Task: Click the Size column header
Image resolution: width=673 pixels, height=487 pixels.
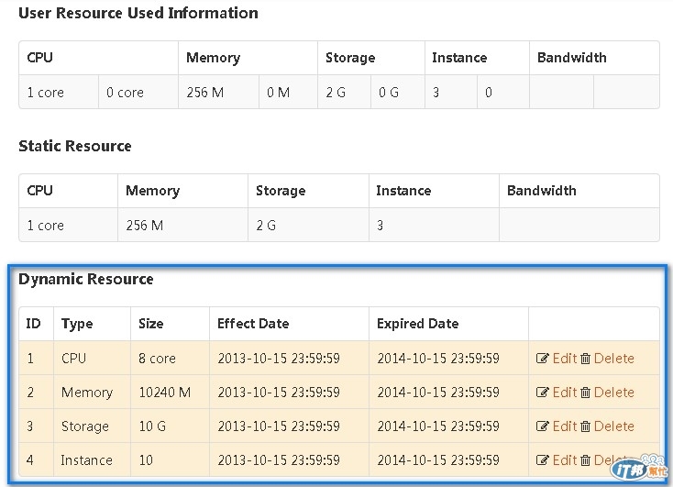Action: tap(151, 324)
